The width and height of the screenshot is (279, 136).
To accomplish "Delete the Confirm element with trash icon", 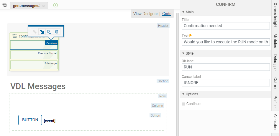I will (x=57, y=32).
